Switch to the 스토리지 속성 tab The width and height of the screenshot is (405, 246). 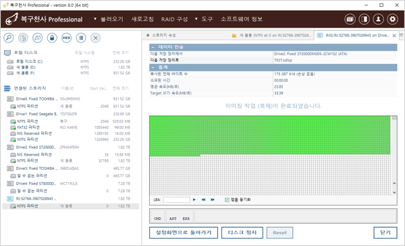(x=164, y=35)
